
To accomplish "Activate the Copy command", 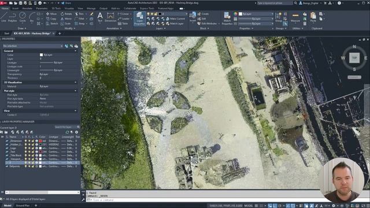I will 51,18.
